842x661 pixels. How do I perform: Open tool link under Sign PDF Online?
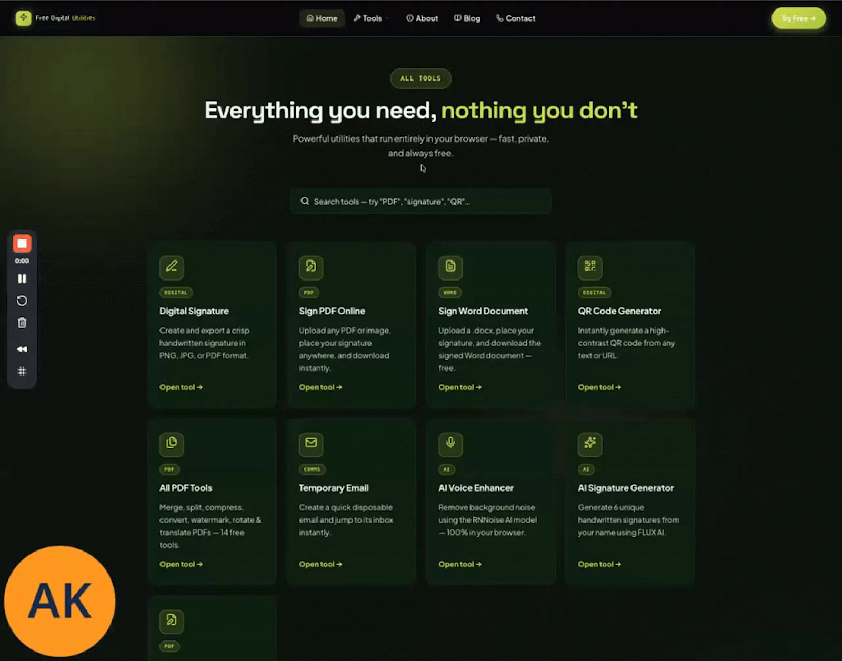320,387
